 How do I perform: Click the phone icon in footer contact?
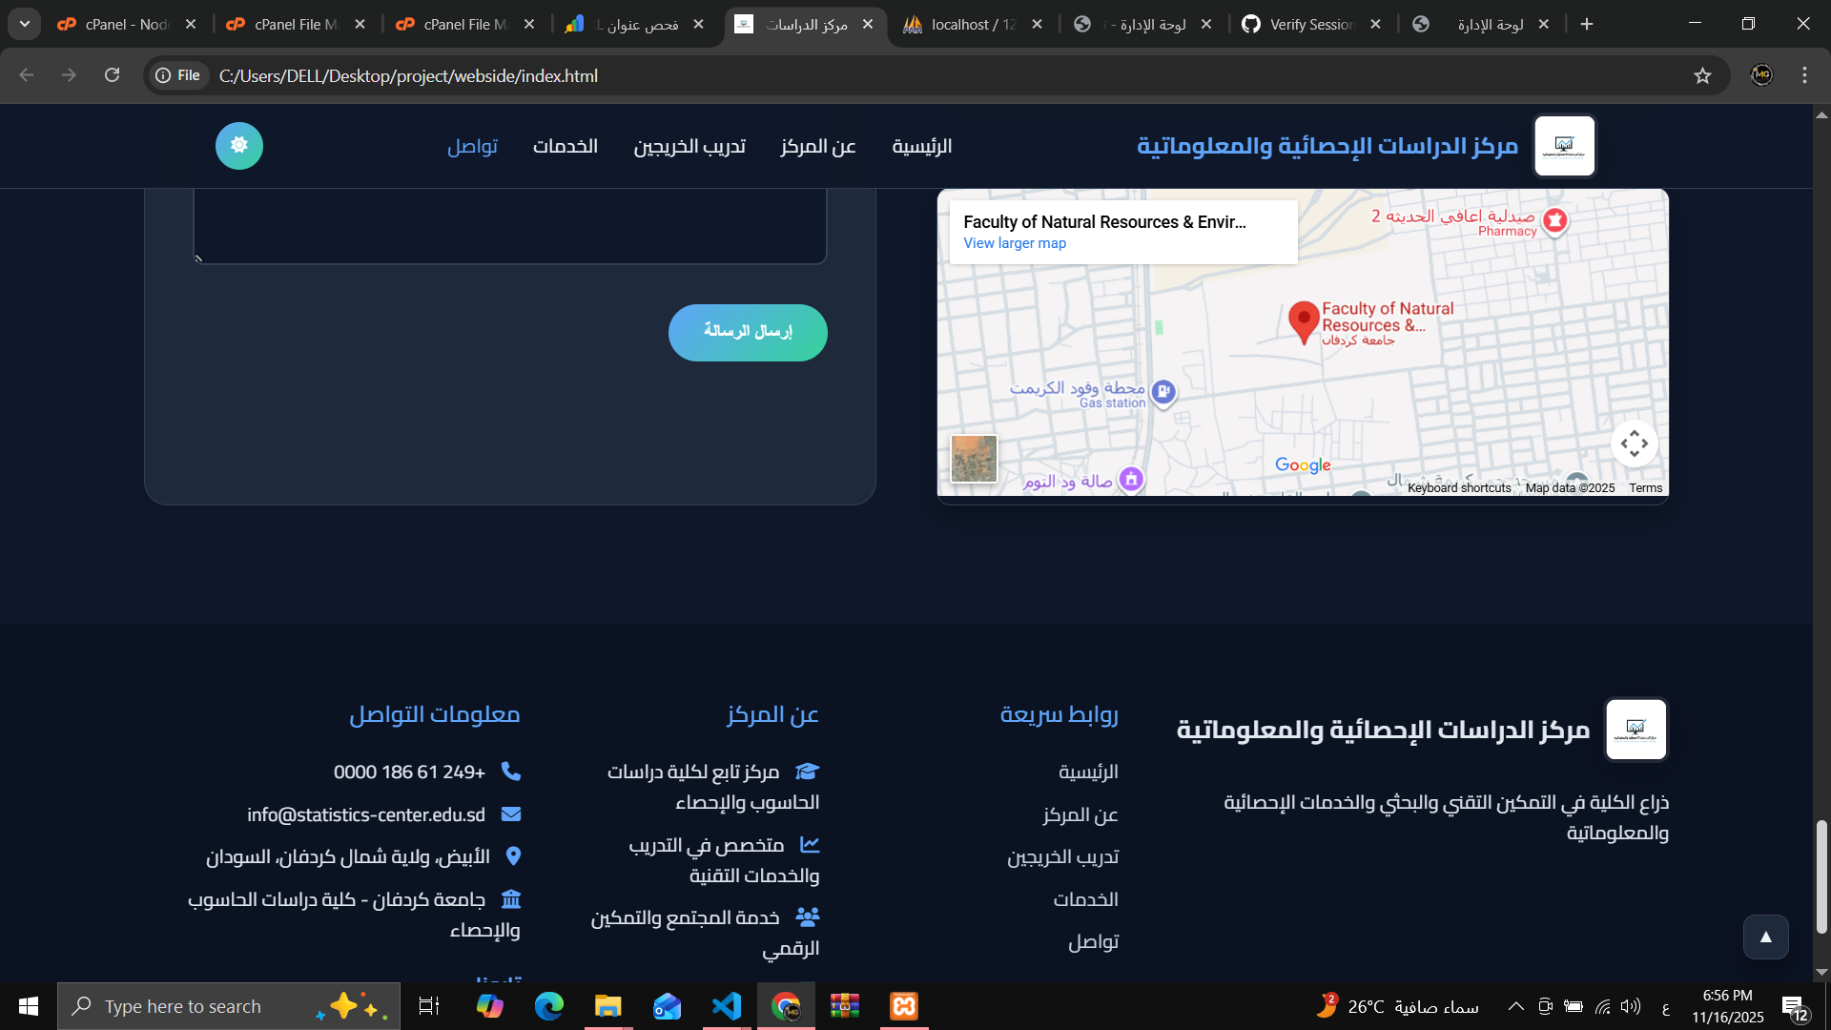point(511,771)
